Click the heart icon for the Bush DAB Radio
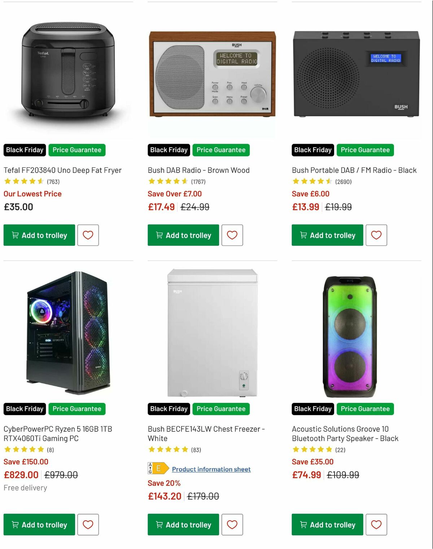This screenshot has width=433, height=549. (x=232, y=235)
